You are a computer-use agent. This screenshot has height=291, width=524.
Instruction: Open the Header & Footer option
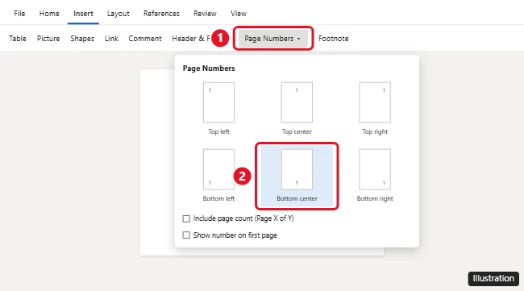coord(191,39)
